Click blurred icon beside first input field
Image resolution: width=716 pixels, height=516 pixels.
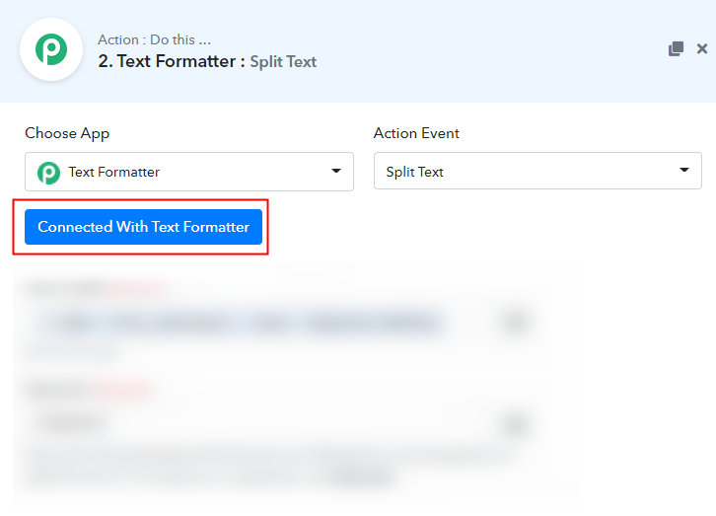pos(515,323)
